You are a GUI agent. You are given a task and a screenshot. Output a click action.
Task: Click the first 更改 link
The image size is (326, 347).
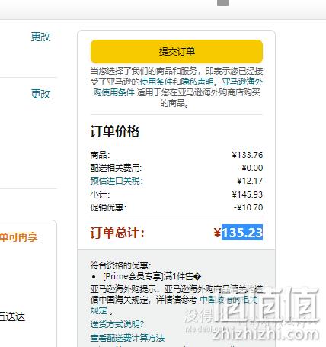(40, 37)
